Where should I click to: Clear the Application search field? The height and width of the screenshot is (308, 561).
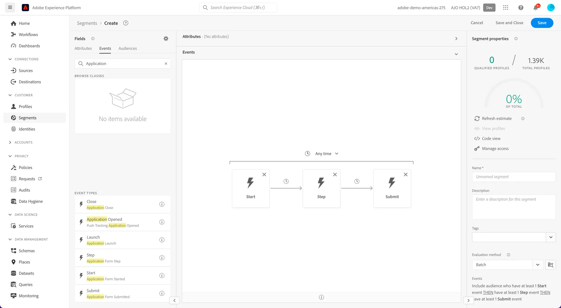click(166, 64)
